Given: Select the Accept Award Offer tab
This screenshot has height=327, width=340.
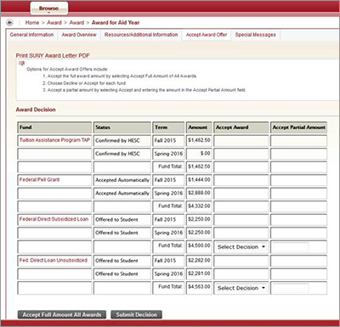Looking at the screenshot, I should [207, 35].
